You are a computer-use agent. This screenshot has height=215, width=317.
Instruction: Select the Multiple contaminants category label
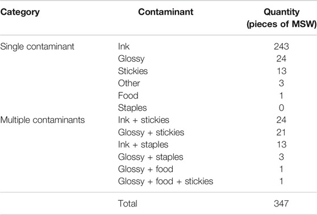pyautogui.click(x=43, y=120)
